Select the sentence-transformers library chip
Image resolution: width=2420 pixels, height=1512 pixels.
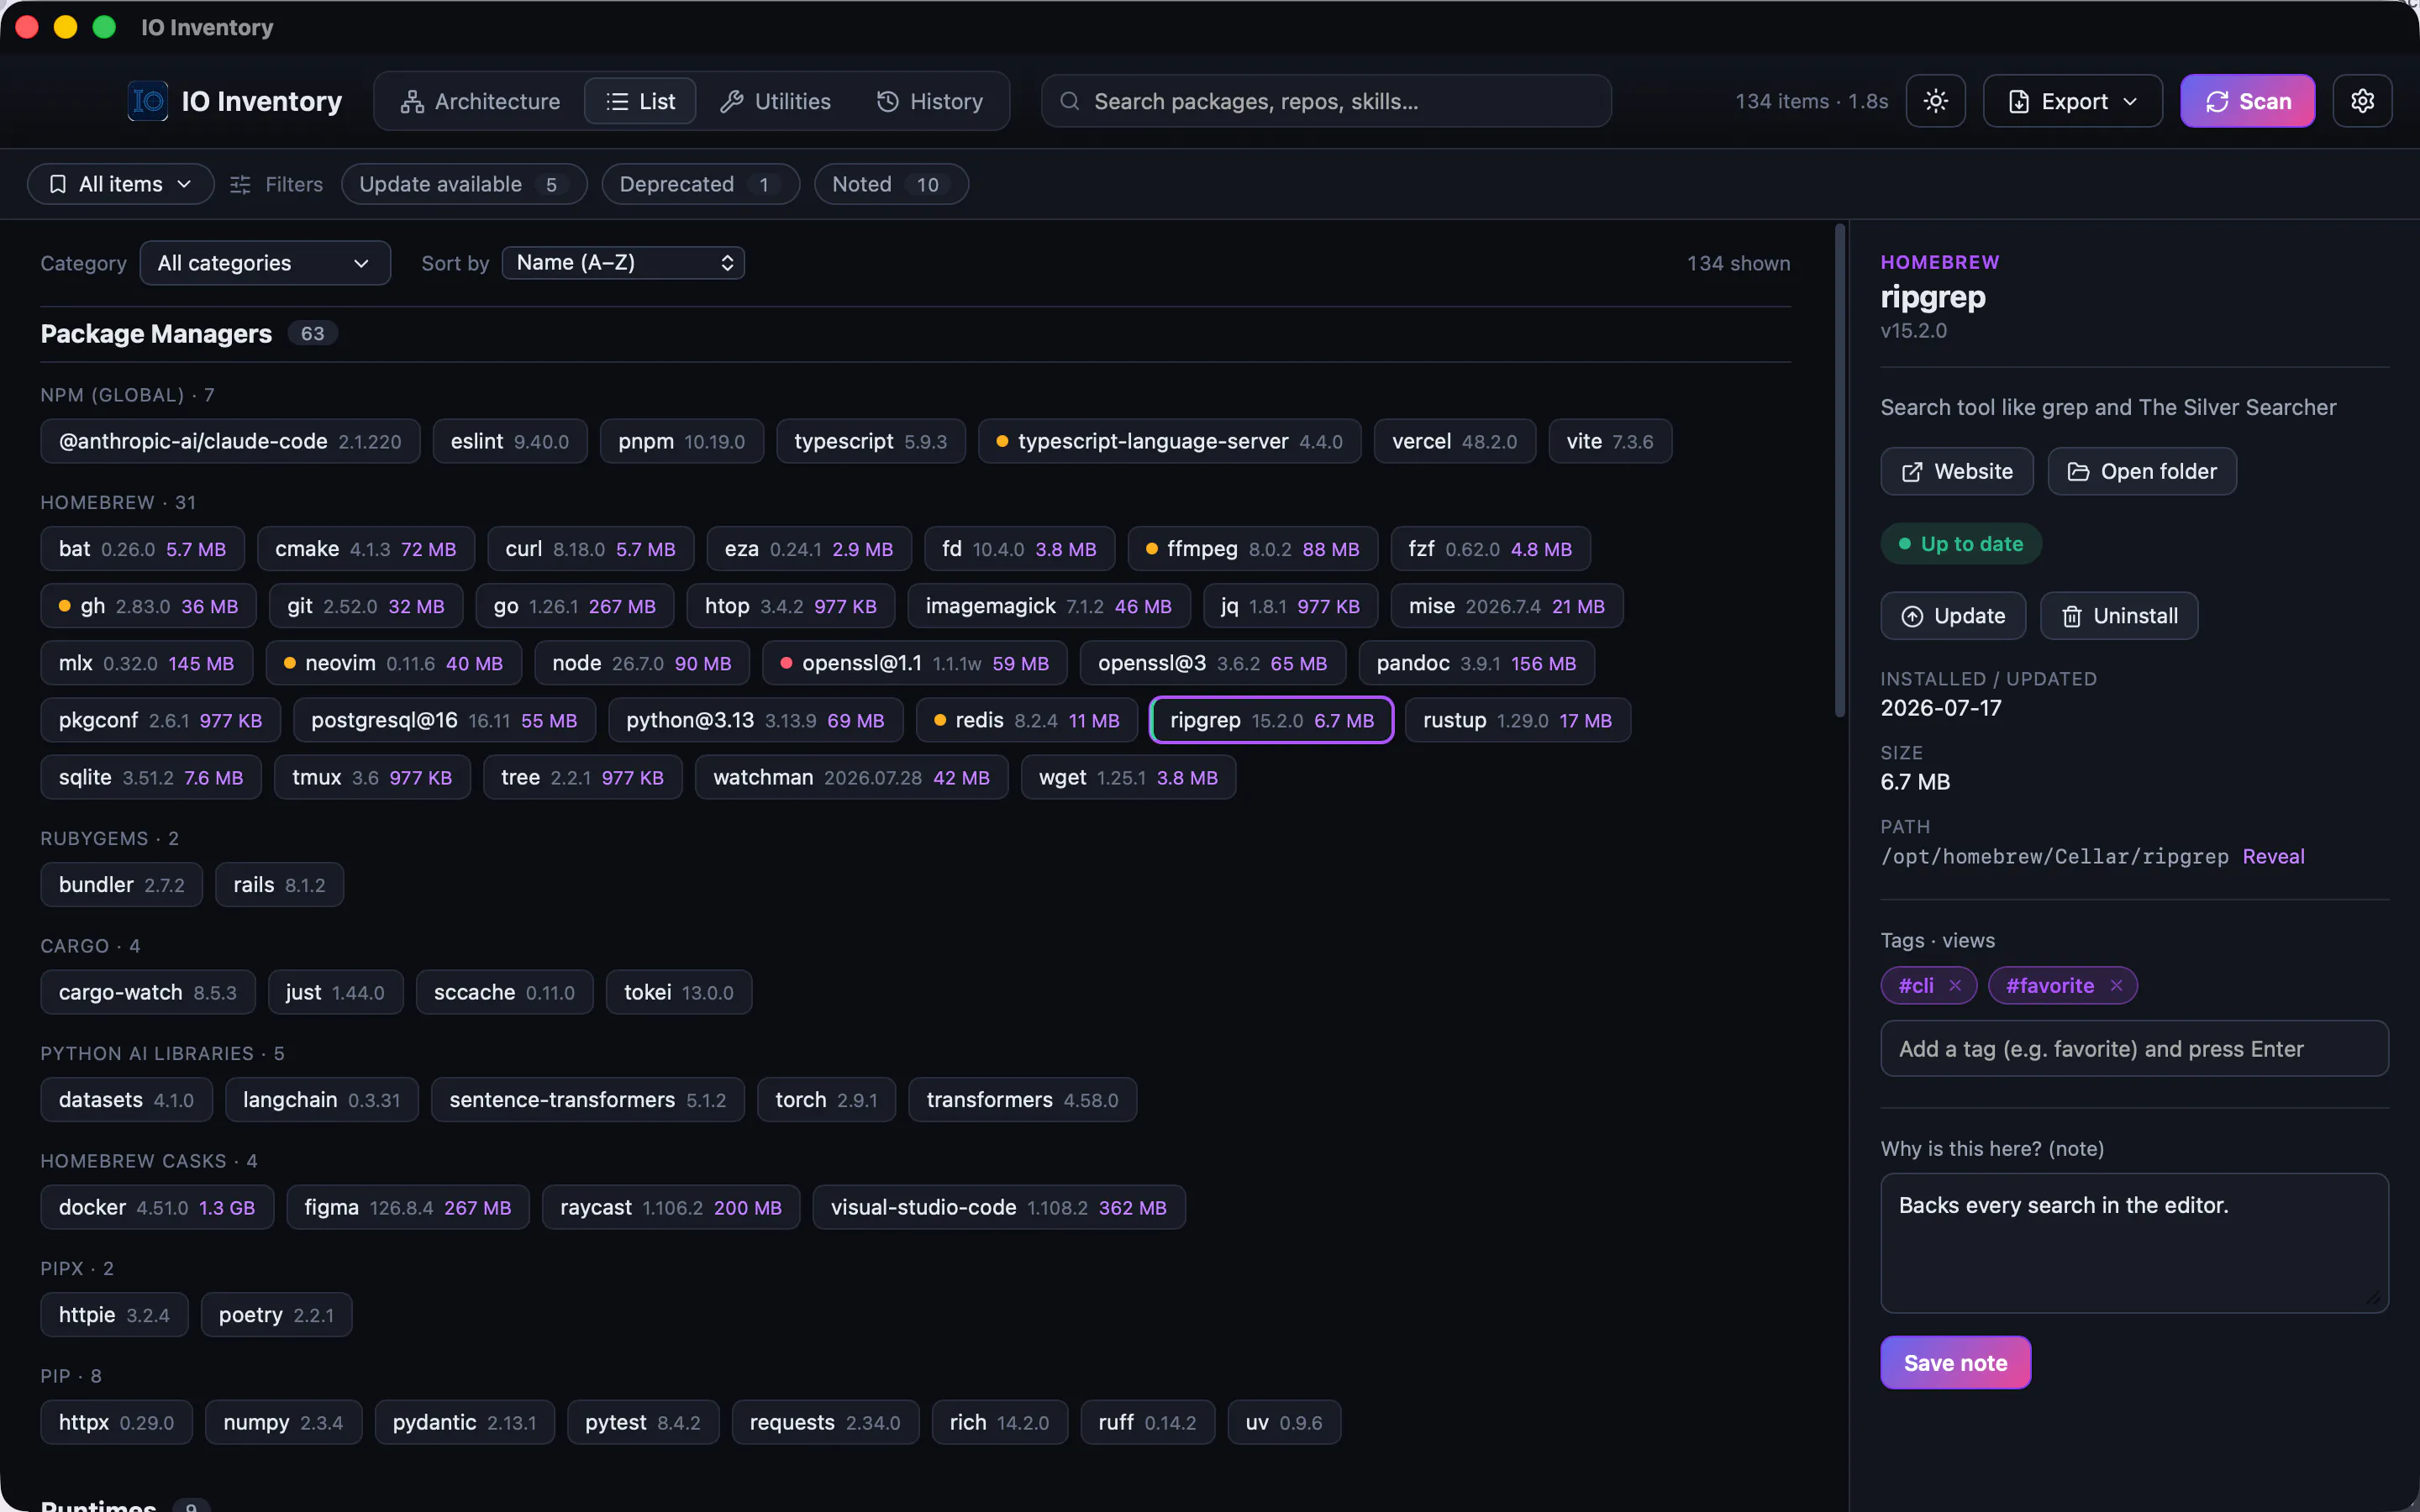(x=587, y=1100)
